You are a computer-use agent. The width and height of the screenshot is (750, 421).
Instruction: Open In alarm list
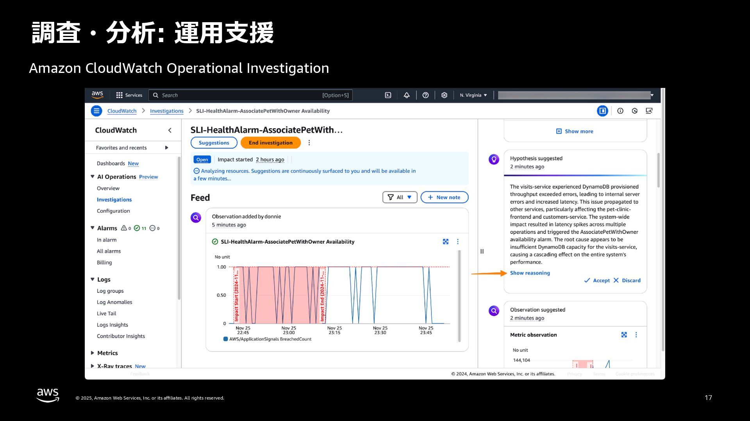pyautogui.click(x=107, y=240)
